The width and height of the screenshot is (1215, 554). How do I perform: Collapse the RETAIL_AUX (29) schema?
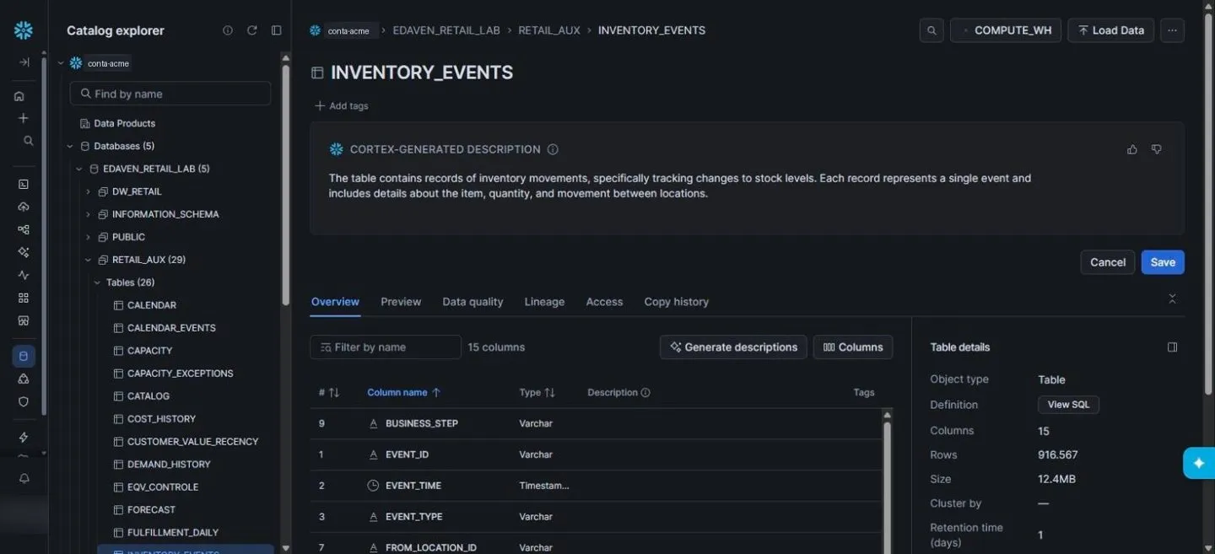point(89,260)
